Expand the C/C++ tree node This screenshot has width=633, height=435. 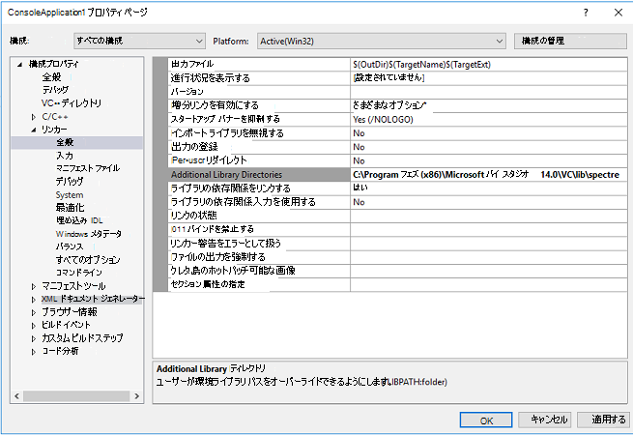coord(34,117)
